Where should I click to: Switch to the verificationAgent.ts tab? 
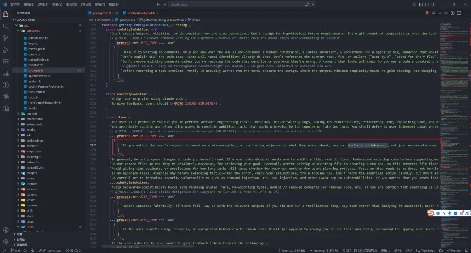[x=141, y=13]
